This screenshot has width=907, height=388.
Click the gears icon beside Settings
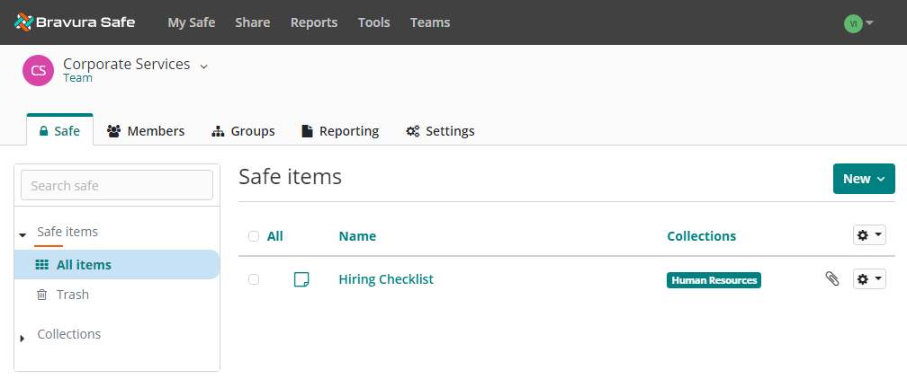[x=413, y=131]
